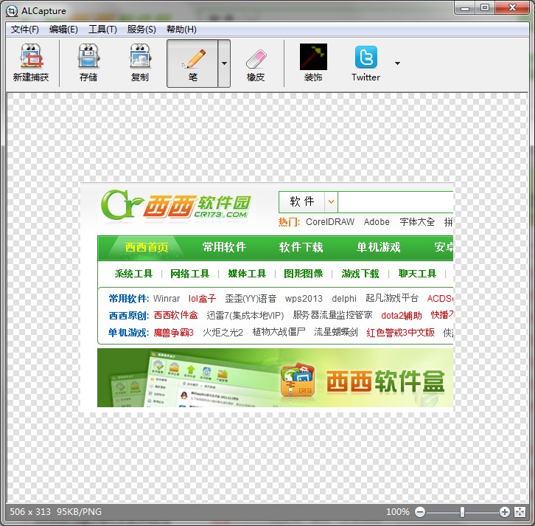
Task: Select the 橡皮 eraser tool
Action: [x=256, y=63]
